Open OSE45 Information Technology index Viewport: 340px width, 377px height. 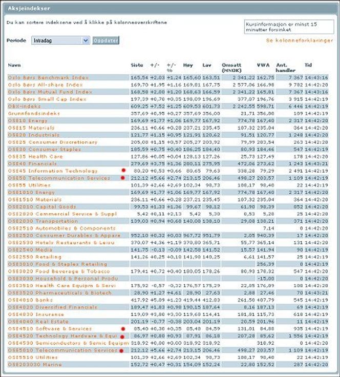click(53, 171)
